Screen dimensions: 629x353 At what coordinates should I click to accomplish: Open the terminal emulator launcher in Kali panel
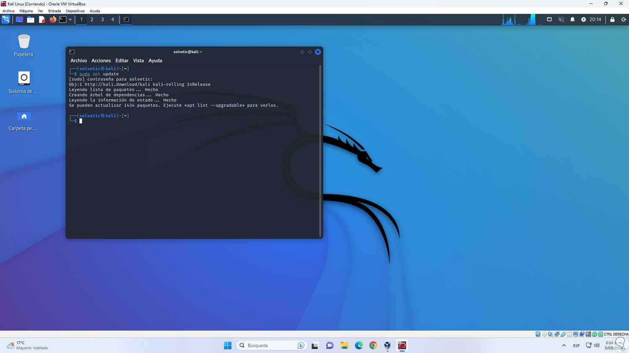click(x=63, y=19)
